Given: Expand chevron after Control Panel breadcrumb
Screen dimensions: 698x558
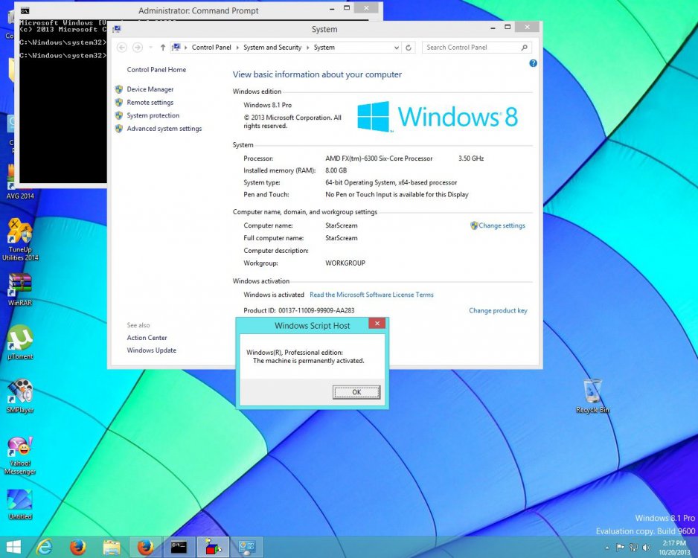Looking at the screenshot, I should click(237, 48).
